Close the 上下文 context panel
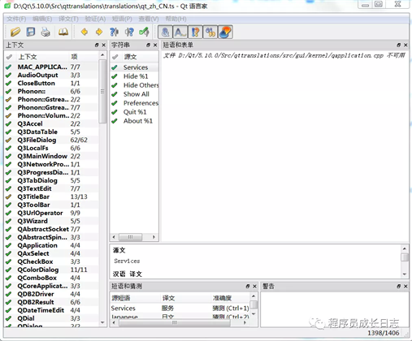The image size is (412, 341). point(103,45)
